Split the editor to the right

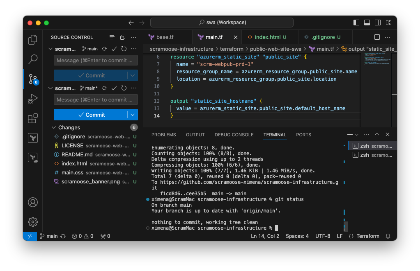pyautogui.click(x=377, y=37)
